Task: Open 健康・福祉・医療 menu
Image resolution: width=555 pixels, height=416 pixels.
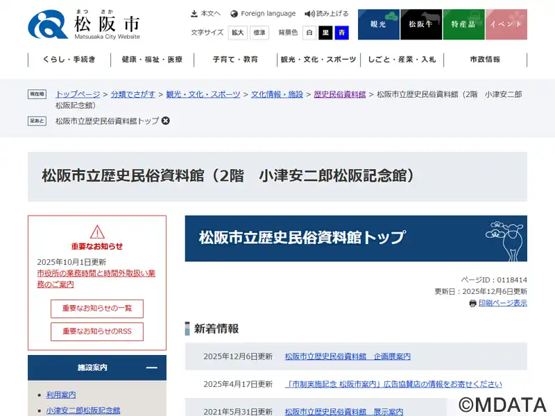Action: pyautogui.click(x=152, y=60)
